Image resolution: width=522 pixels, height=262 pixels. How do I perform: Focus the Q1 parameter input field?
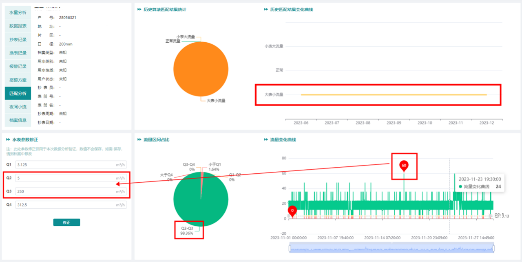65,165
